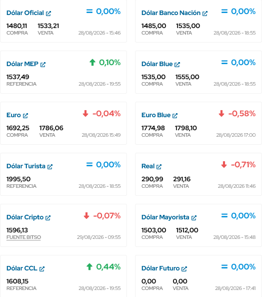Open the Euro Blue title link
The height and width of the screenshot is (297, 262).
pyautogui.click(x=156, y=115)
